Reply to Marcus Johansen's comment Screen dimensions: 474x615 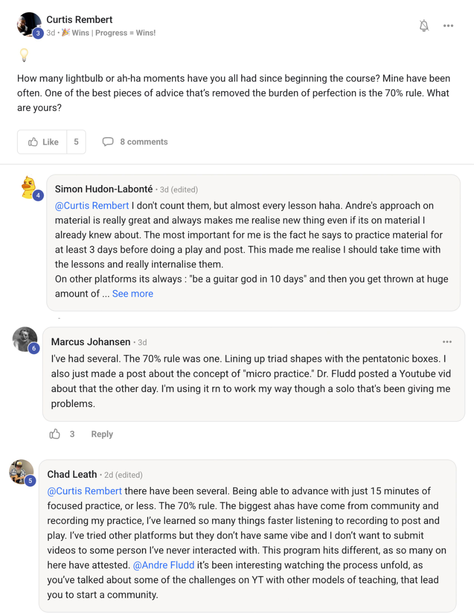[x=102, y=434]
